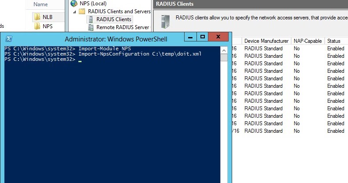Click the PowerShell command prompt cursor line
The width and height of the screenshot is (348, 183).
pyautogui.click(x=43, y=59)
